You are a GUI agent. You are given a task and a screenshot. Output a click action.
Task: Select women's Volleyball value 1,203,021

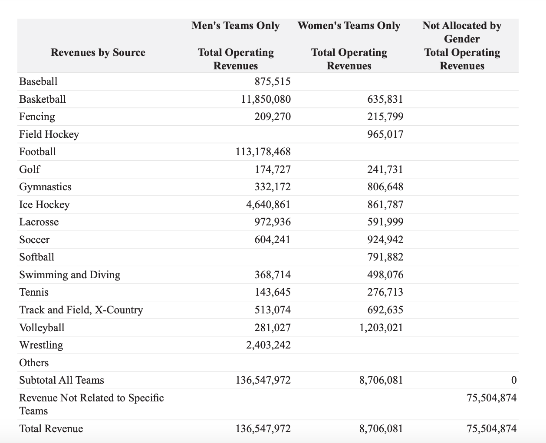click(381, 328)
